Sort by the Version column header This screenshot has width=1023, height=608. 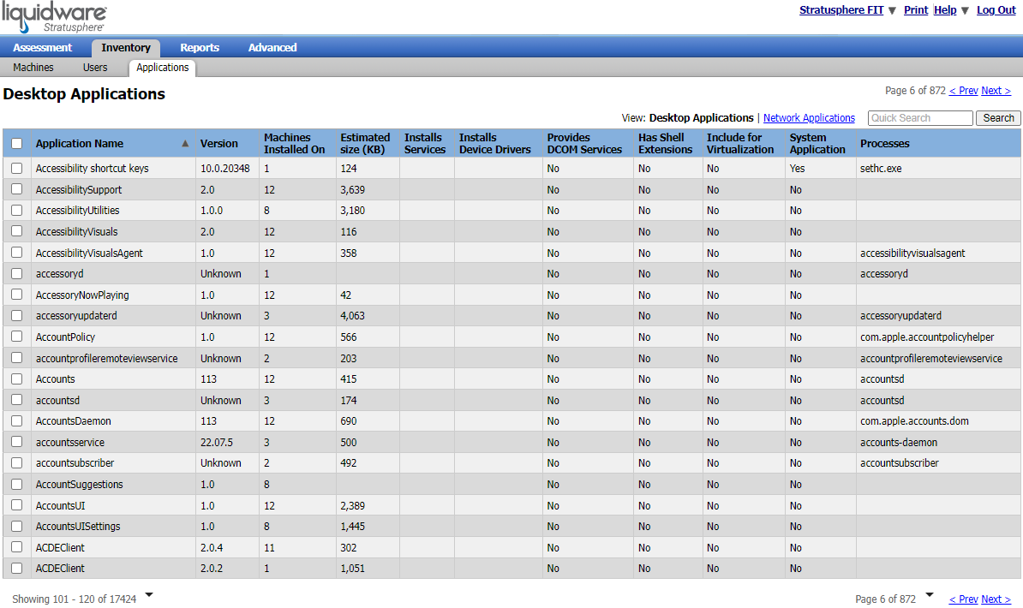[x=219, y=144]
